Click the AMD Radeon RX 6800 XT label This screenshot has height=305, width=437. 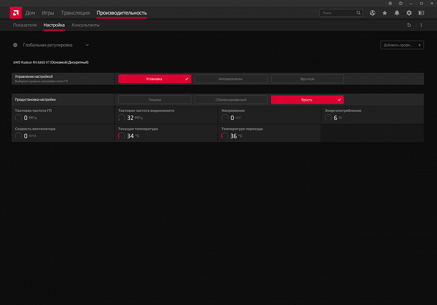coord(51,62)
